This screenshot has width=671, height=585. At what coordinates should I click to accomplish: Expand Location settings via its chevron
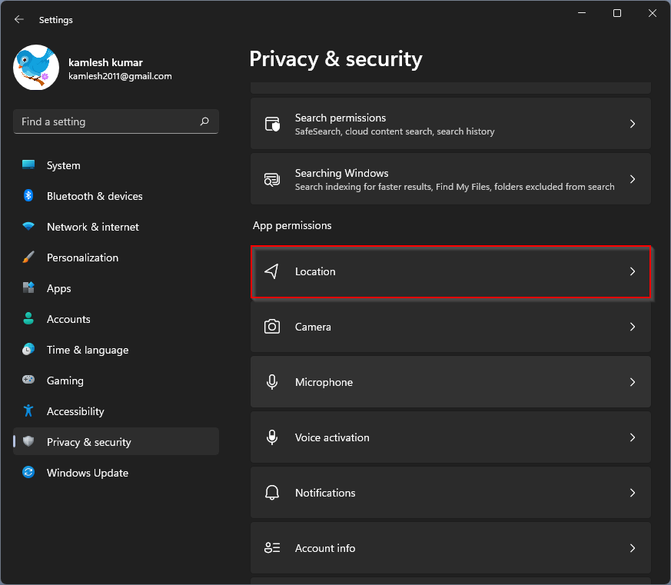(x=633, y=271)
